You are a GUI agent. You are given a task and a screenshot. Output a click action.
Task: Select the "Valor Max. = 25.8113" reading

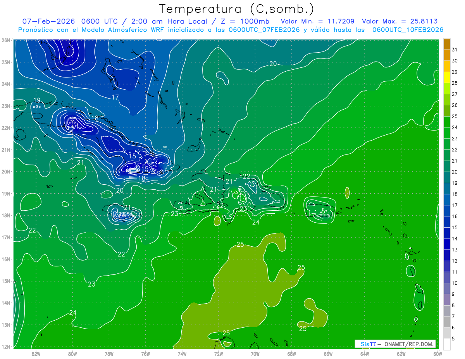pos(400,21)
